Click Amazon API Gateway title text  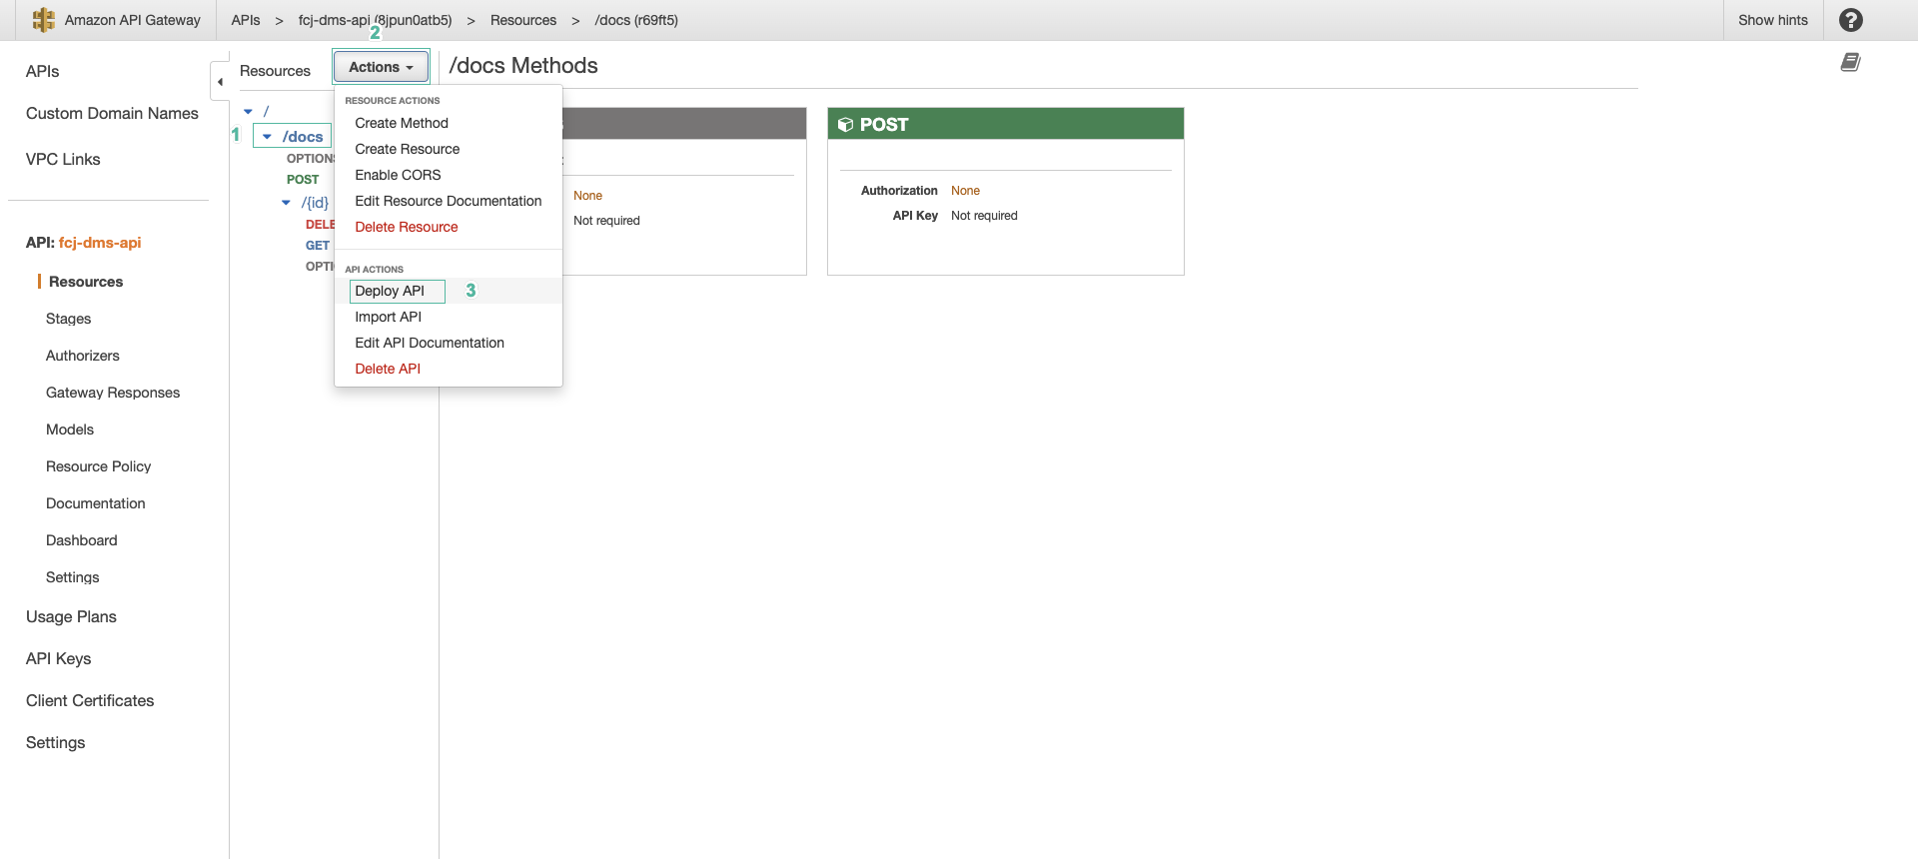pyautogui.click(x=133, y=20)
